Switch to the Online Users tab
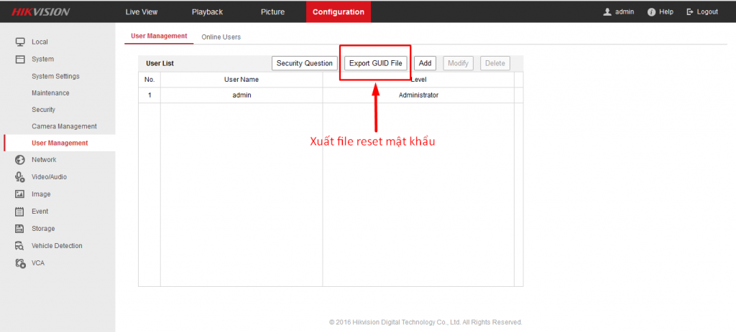 pos(221,37)
